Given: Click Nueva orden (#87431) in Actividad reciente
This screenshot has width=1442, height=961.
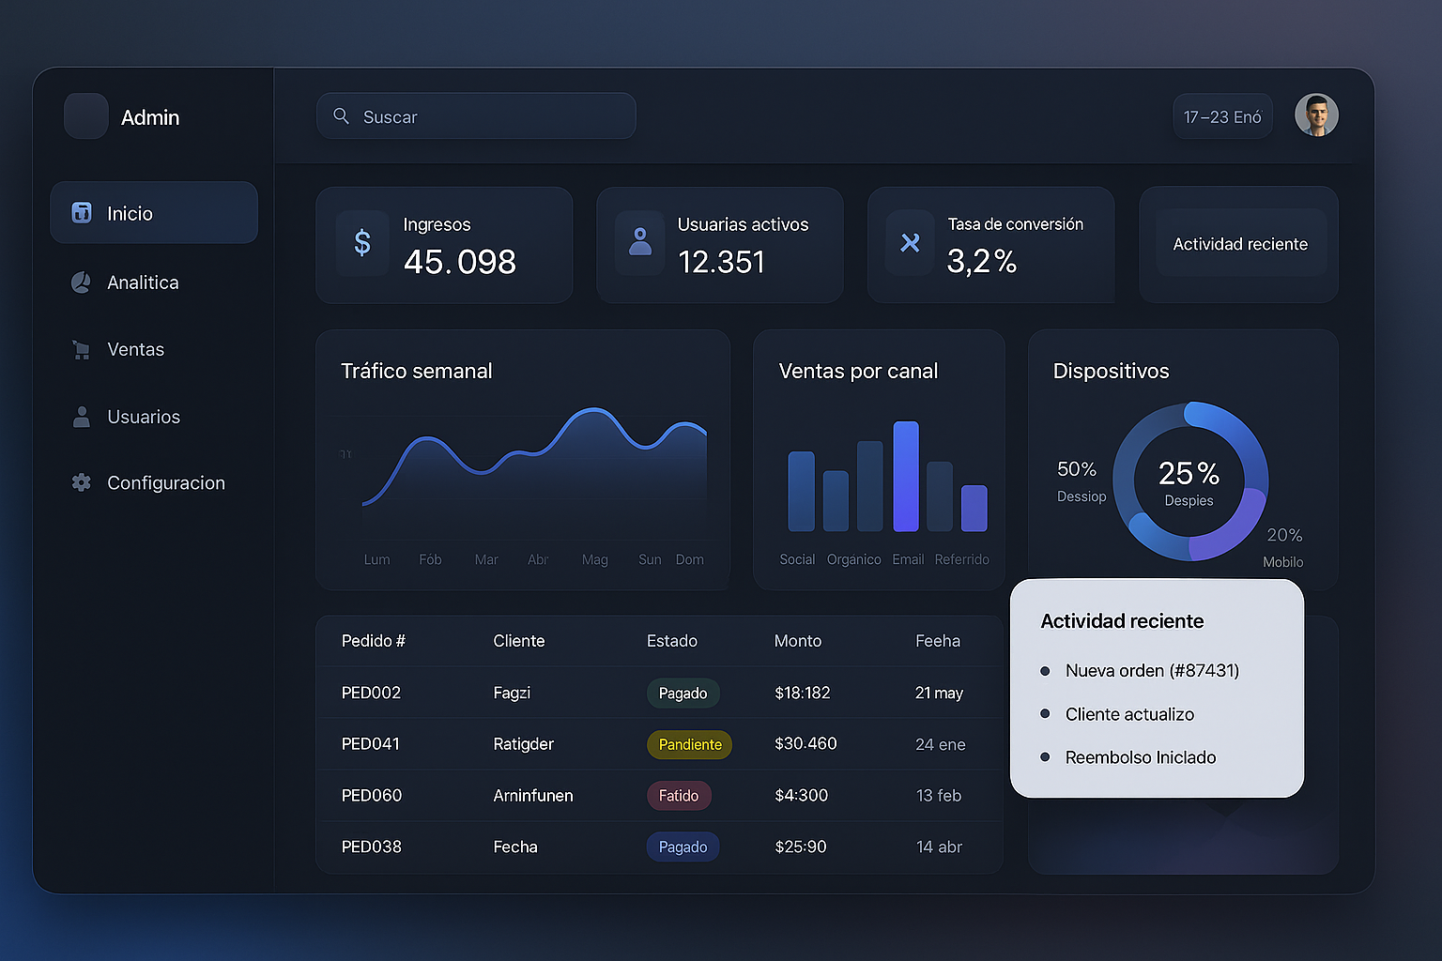Looking at the screenshot, I should 1151,670.
